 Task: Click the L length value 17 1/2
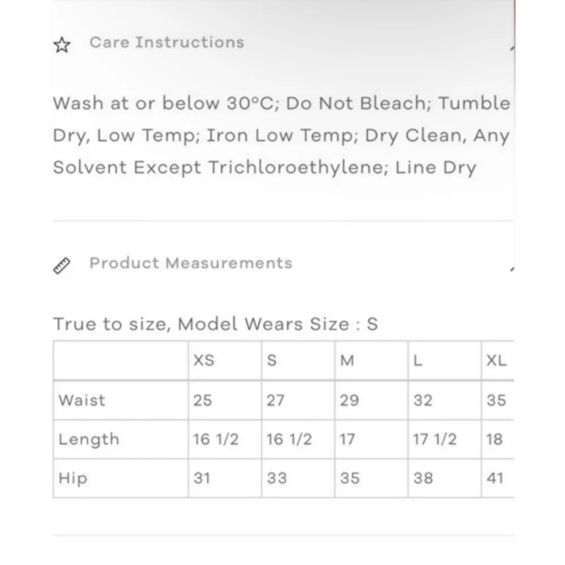(434, 440)
